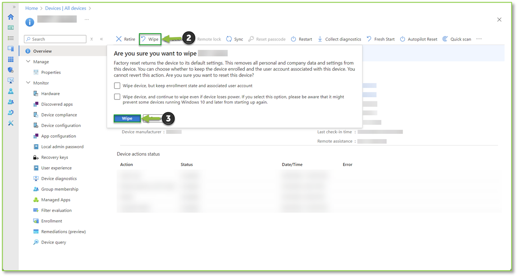The image size is (518, 277).
Task: Click the Restart power icon
Action: tap(293, 39)
